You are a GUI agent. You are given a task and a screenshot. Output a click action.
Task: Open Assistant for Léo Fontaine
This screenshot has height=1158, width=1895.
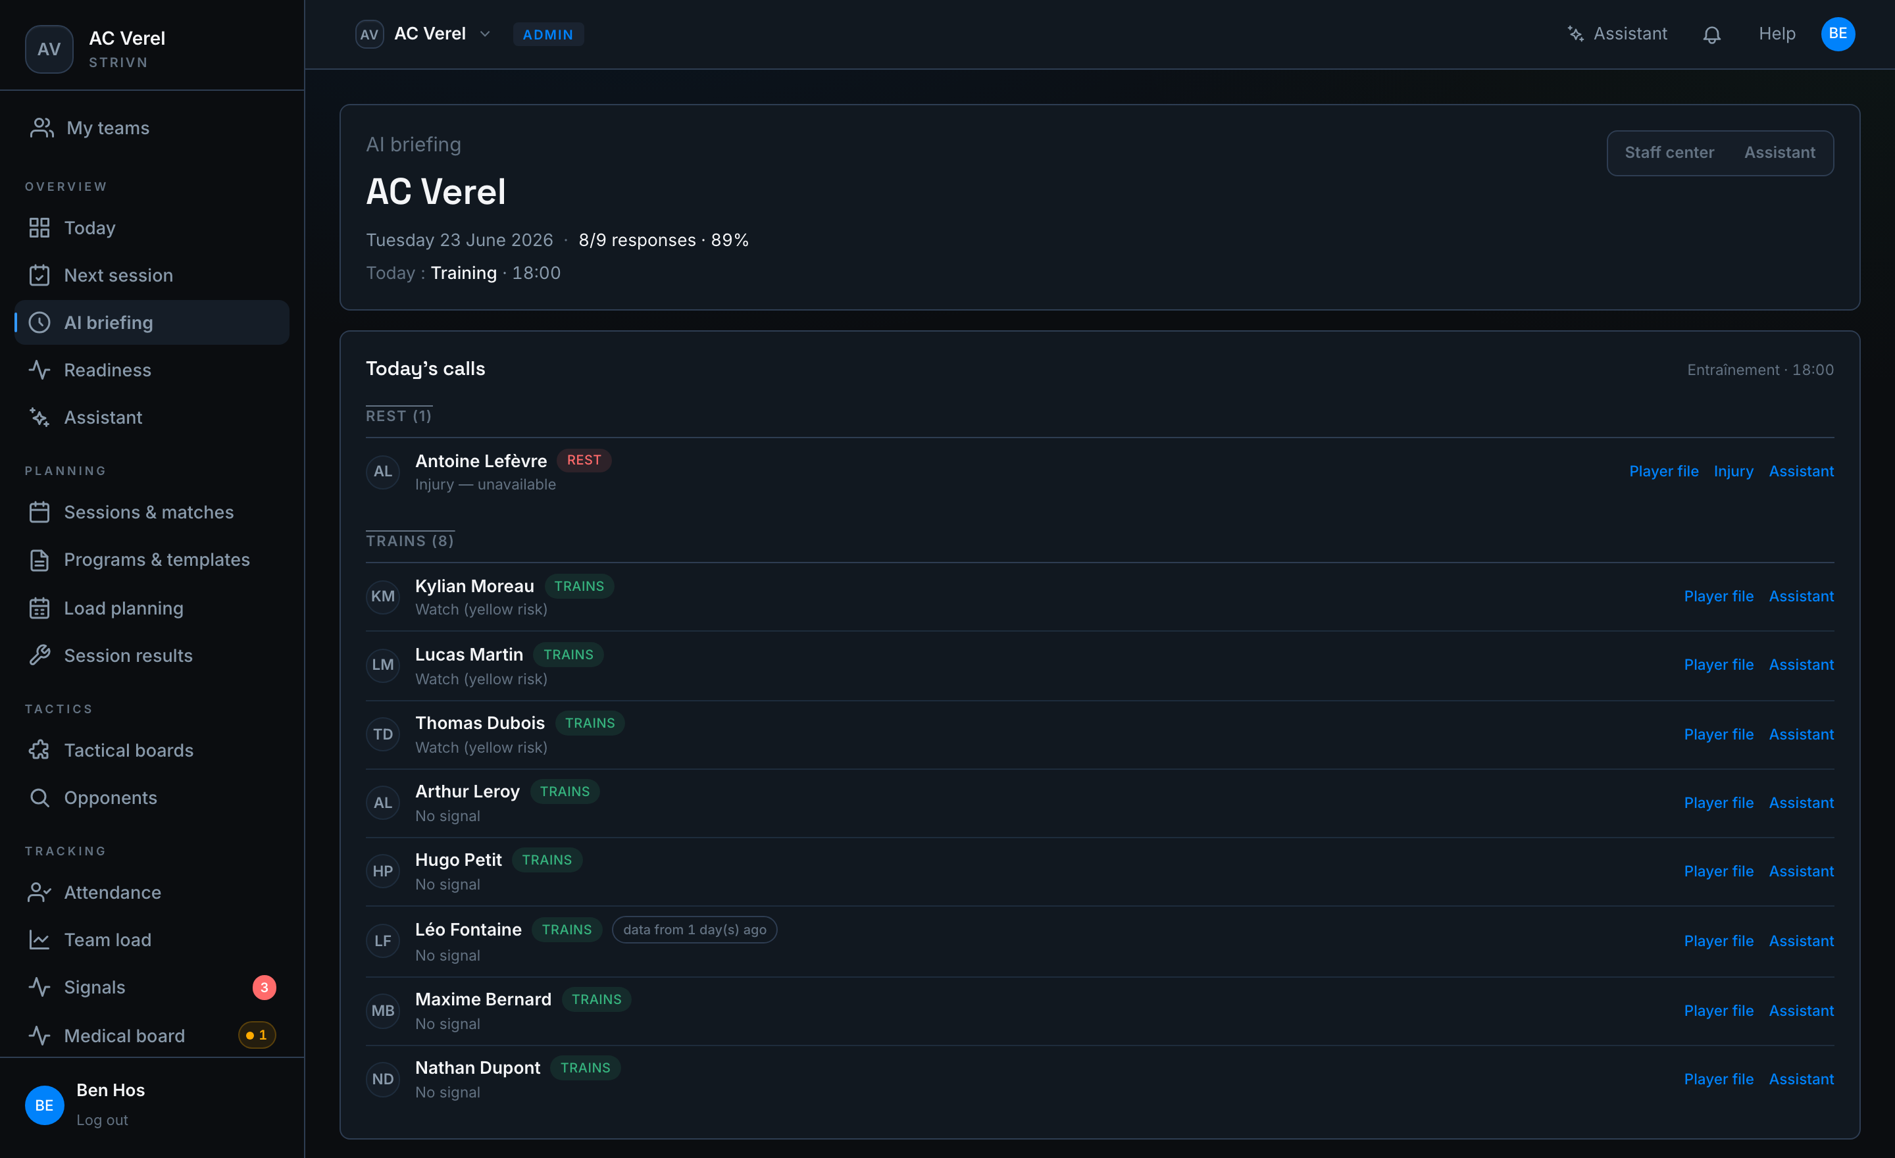coord(1801,941)
